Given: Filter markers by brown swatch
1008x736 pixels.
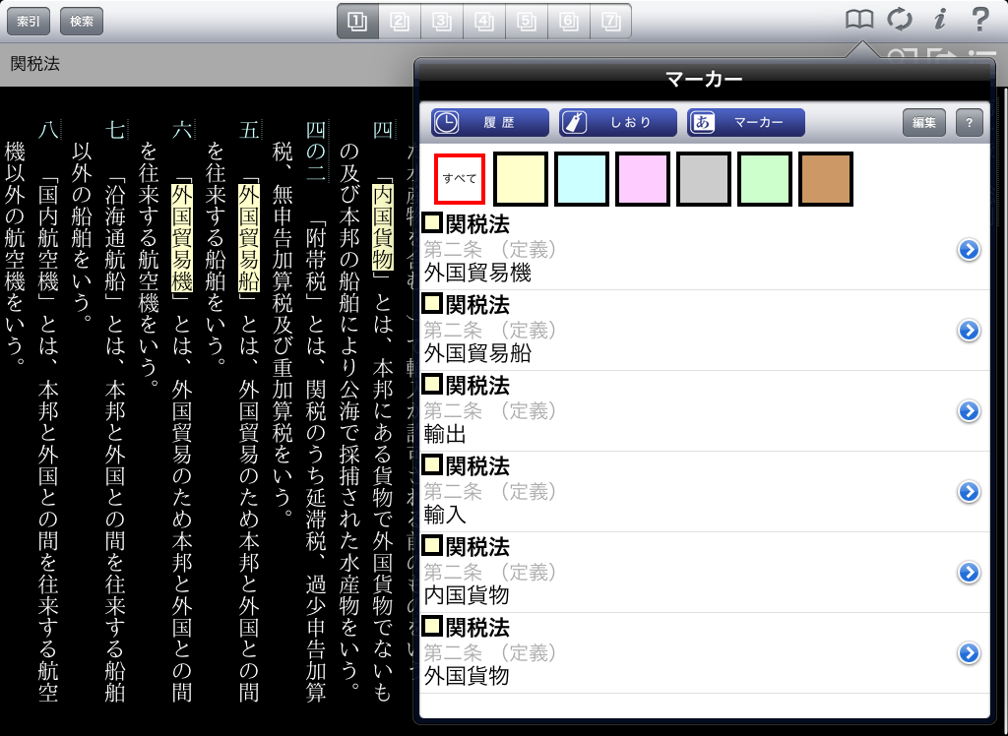Looking at the screenshot, I should [x=826, y=179].
